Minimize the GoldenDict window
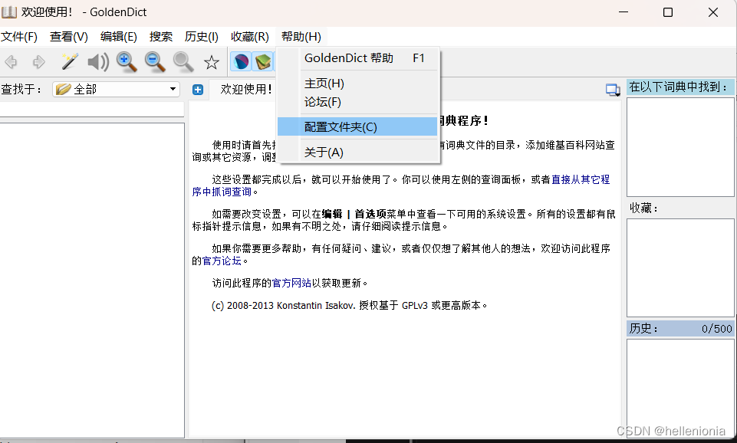The height and width of the screenshot is (443, 737). (623, 12)
